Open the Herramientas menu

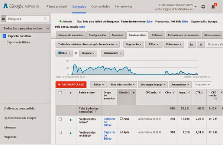pos(124,7)
